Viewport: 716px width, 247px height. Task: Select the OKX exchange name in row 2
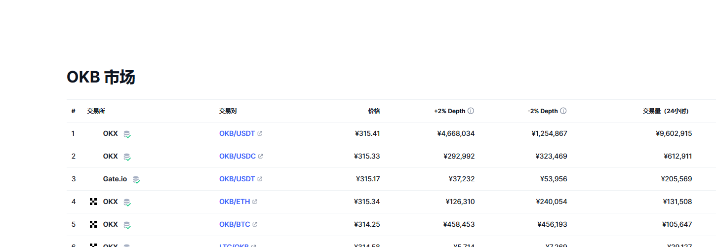tap(111, 156)
